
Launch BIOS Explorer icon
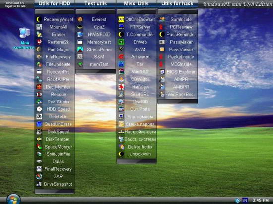coord(162,72)
